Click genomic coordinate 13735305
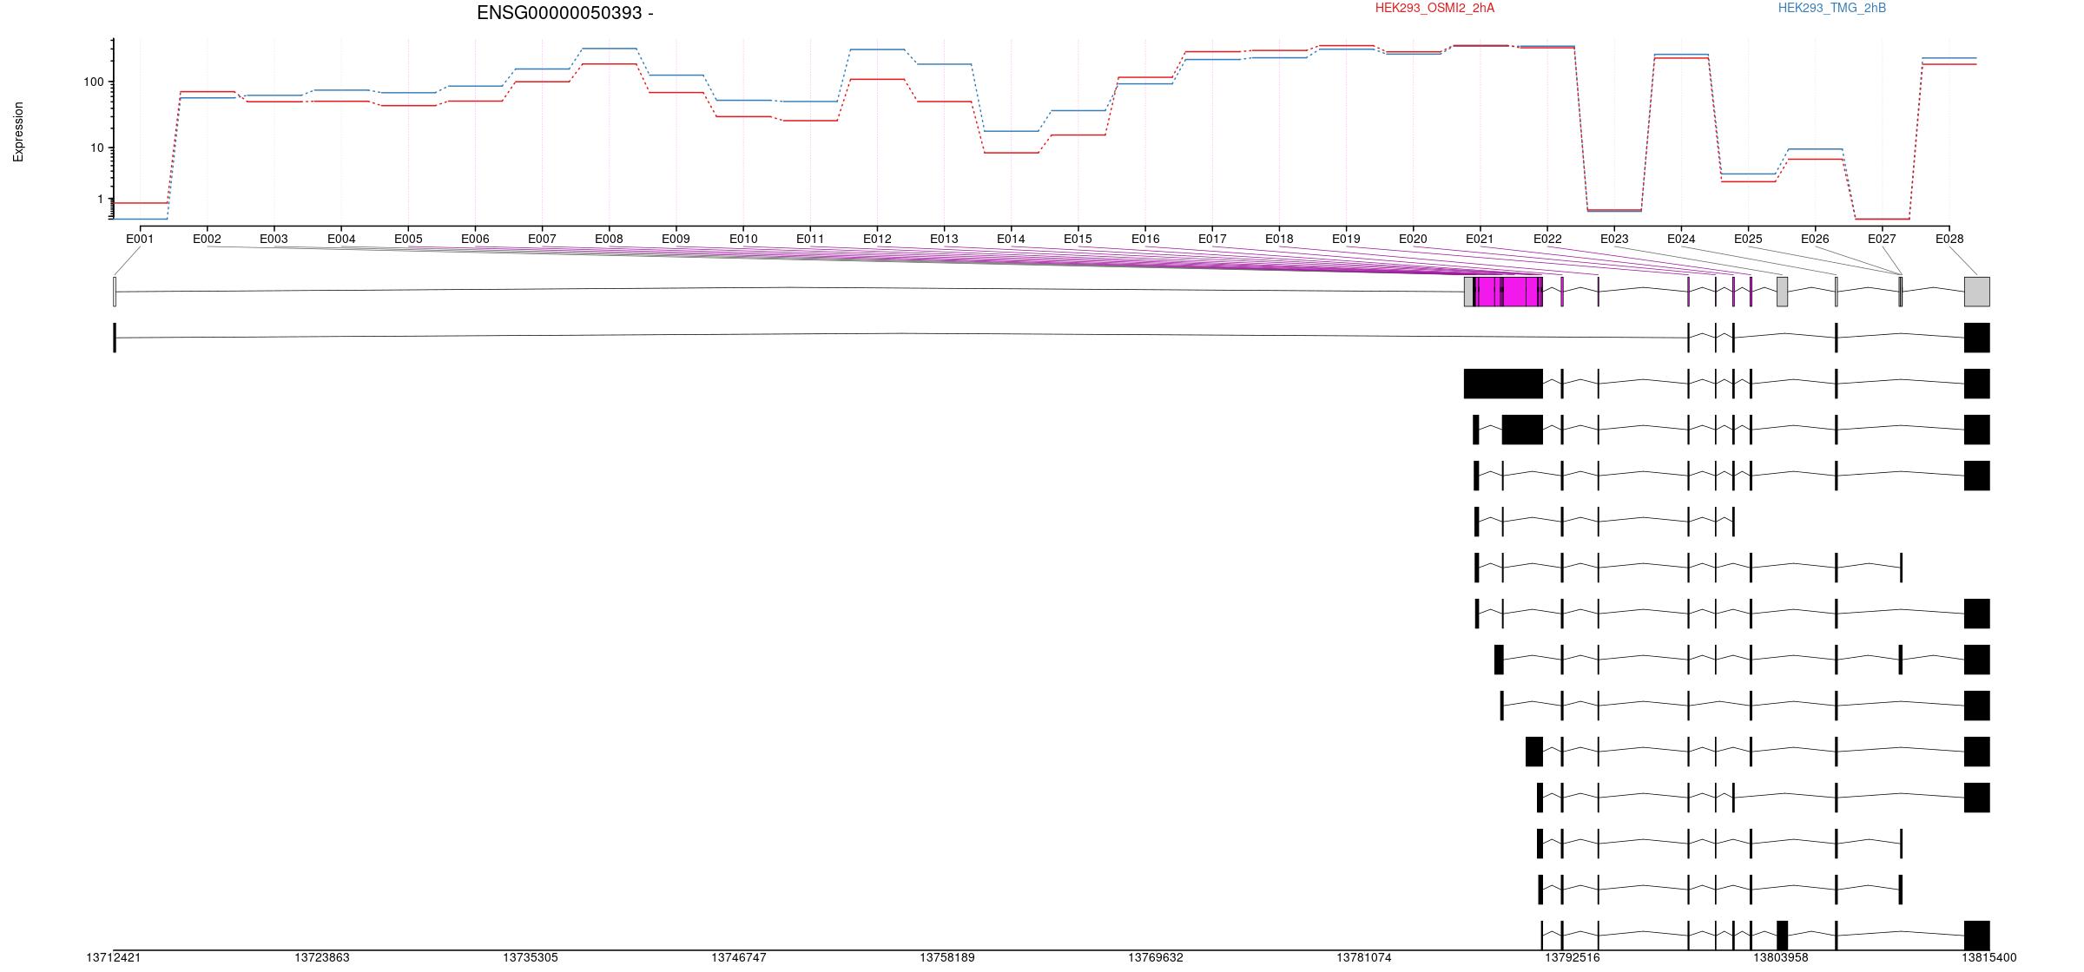 click(531, 957)
